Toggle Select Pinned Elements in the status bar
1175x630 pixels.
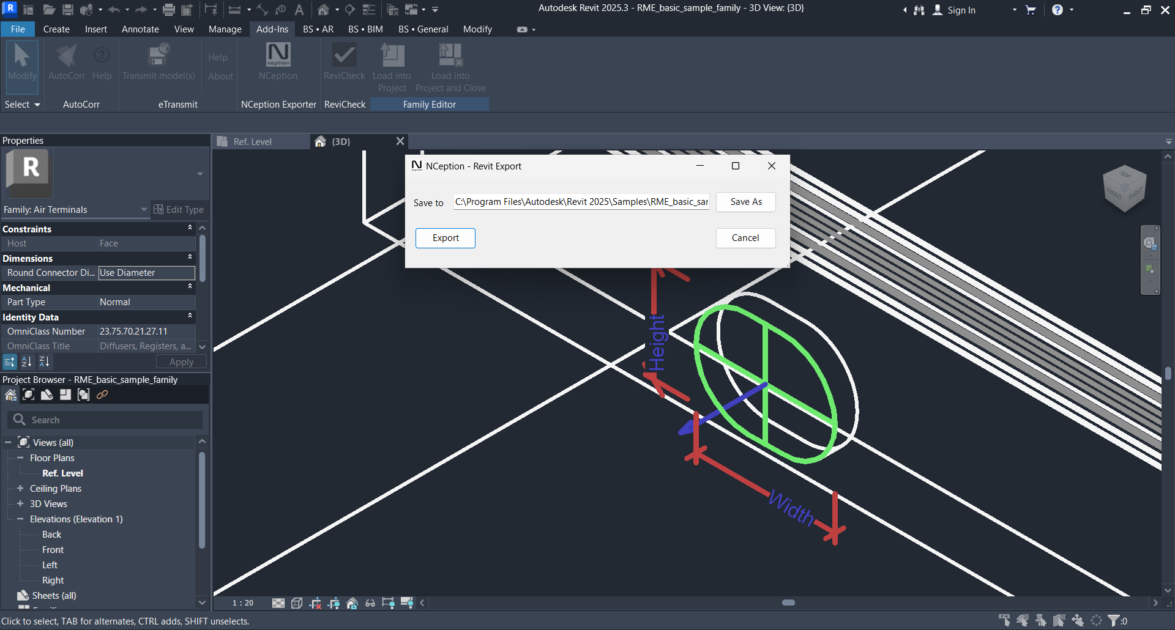(x=1041, y=620)
